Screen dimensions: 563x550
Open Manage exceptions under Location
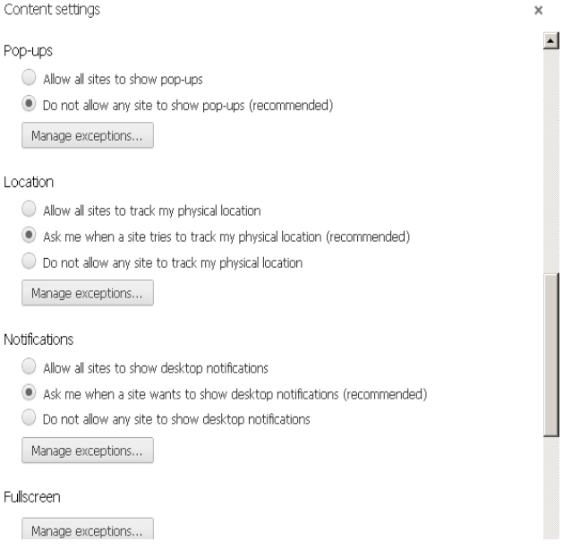(x=88, y=293)
